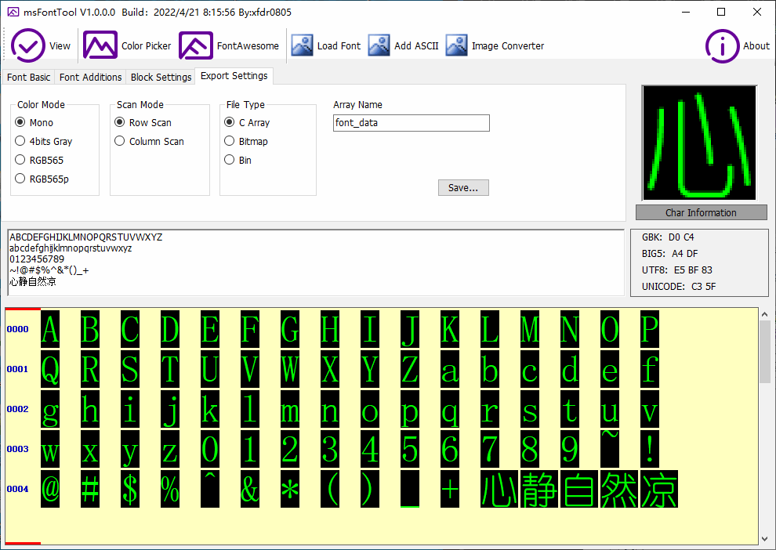Screen dimensions: 776x550
Task: Select RGB565 color mode
Action: coord(39,160)
